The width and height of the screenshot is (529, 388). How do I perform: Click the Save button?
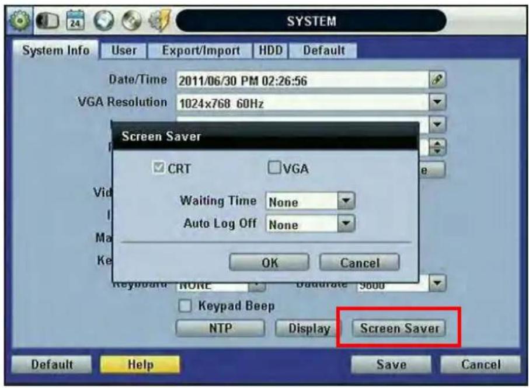[391, 365]
